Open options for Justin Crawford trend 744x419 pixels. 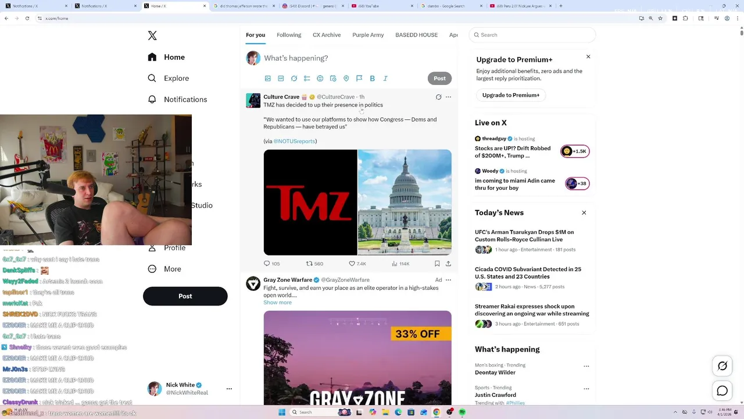pyautogui.click(x=586, y=389)
